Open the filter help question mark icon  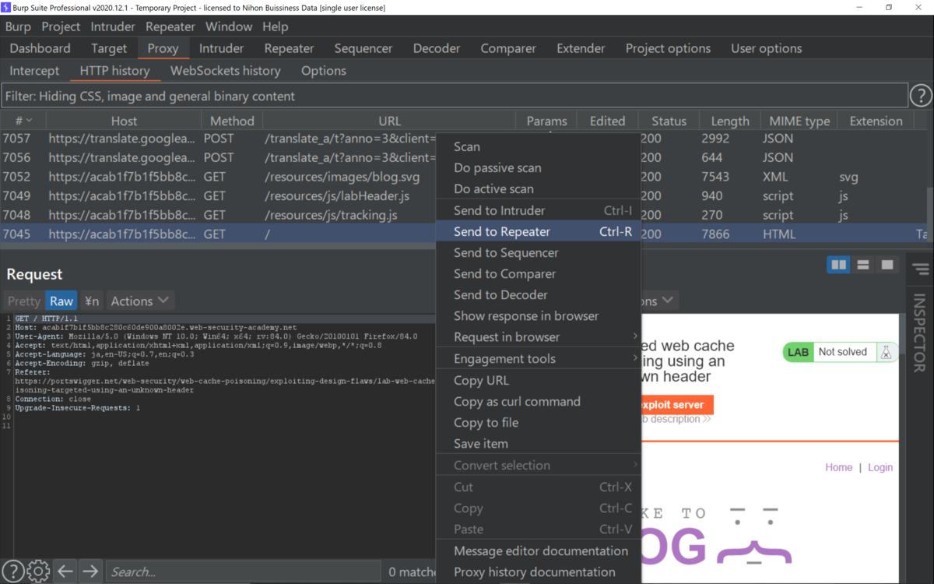point(921,96)
